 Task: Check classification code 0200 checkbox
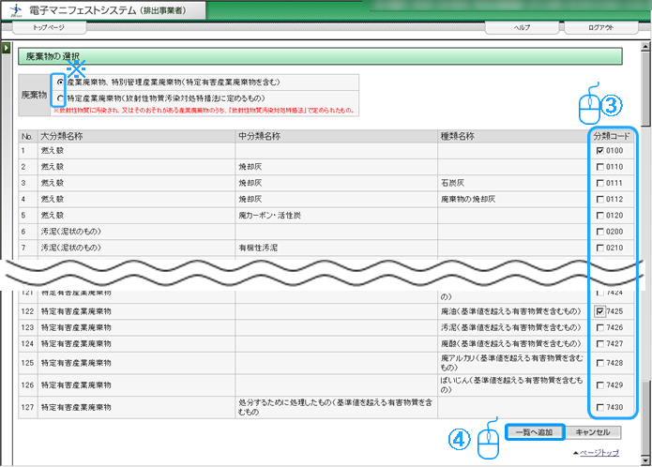[x=600, y=232]
